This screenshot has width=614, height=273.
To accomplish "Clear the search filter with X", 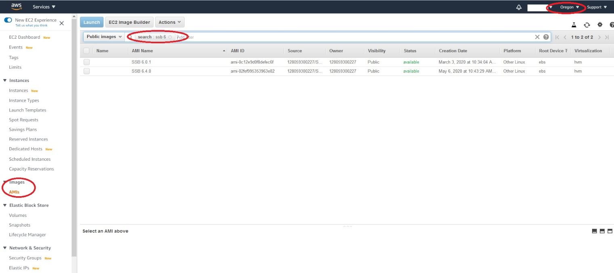I will click(x=537, y=37).
